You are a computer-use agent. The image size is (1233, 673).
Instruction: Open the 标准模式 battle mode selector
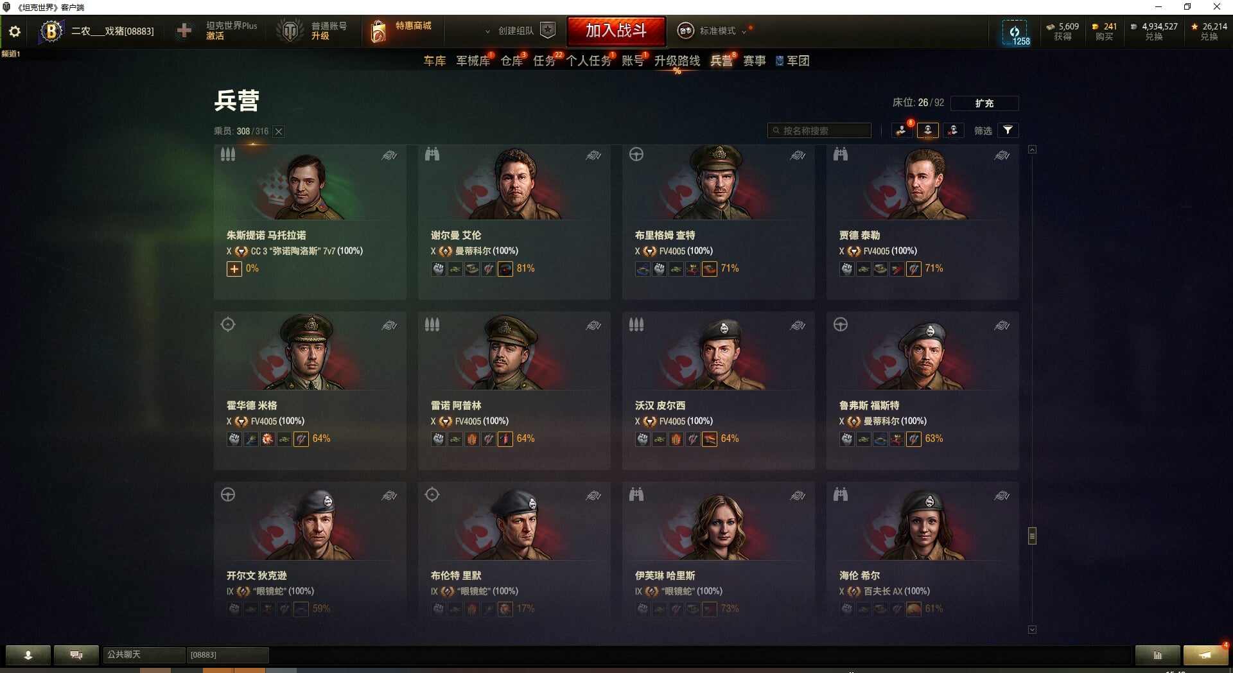[713, 31]
